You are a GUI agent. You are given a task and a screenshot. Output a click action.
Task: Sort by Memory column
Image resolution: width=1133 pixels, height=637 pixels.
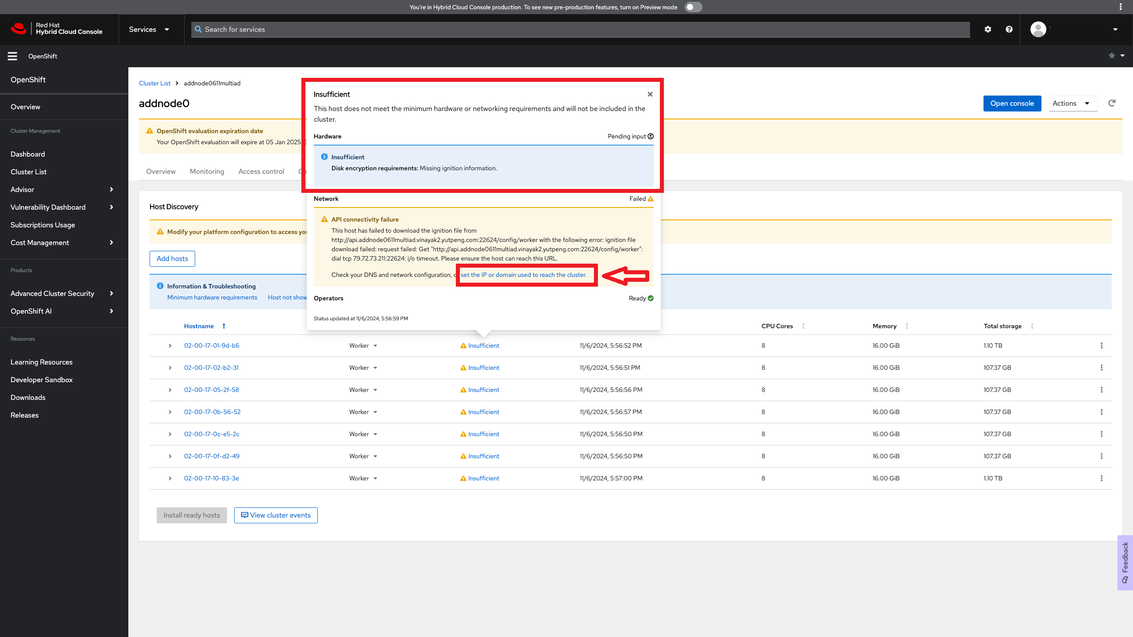(x=890, y=326)
